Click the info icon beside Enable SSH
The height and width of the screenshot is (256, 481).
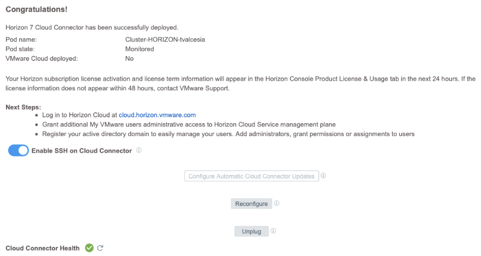tap(139, 151)
